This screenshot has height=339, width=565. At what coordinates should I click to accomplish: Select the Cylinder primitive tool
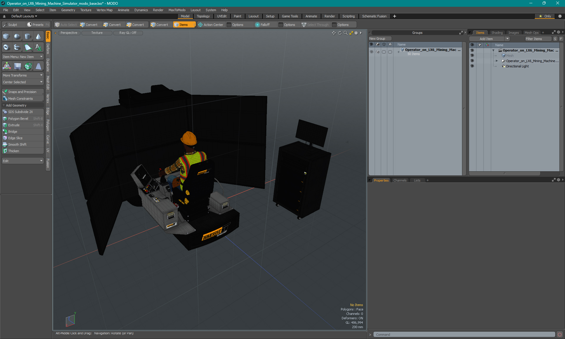click(28, 36)
